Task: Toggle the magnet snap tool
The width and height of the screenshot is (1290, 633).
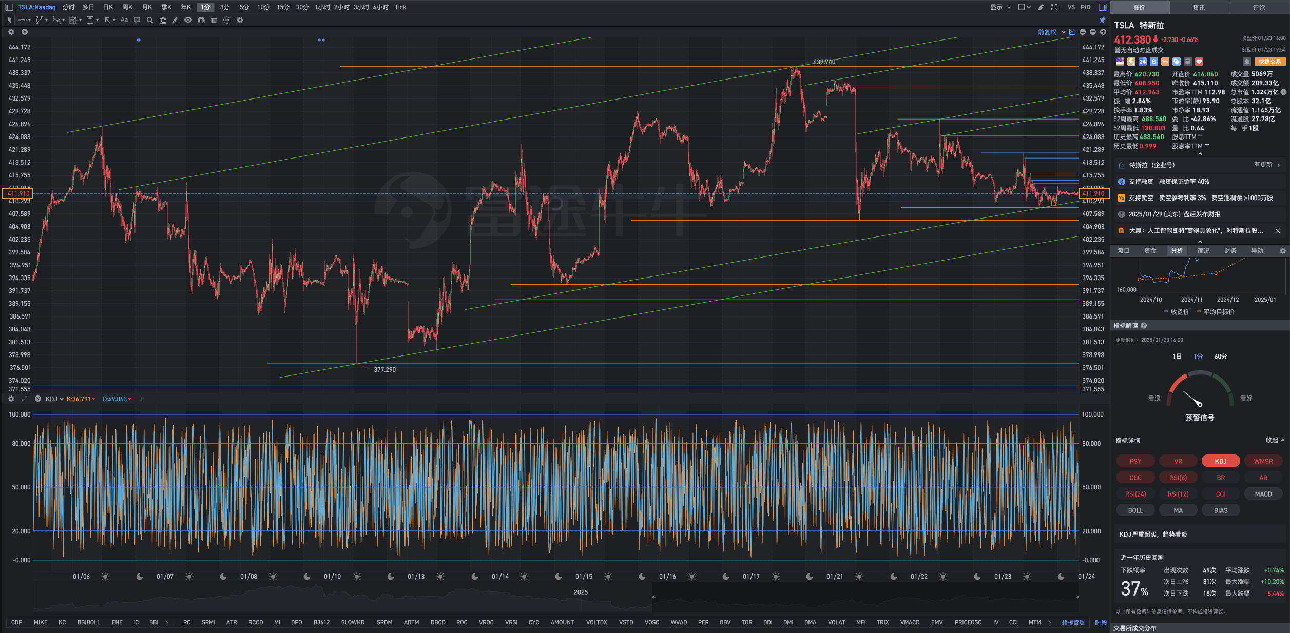Action: 201,20
